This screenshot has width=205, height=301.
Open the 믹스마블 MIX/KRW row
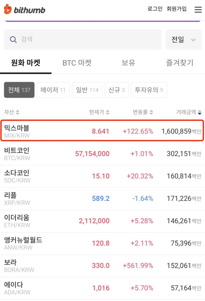[x=102, y=131]
